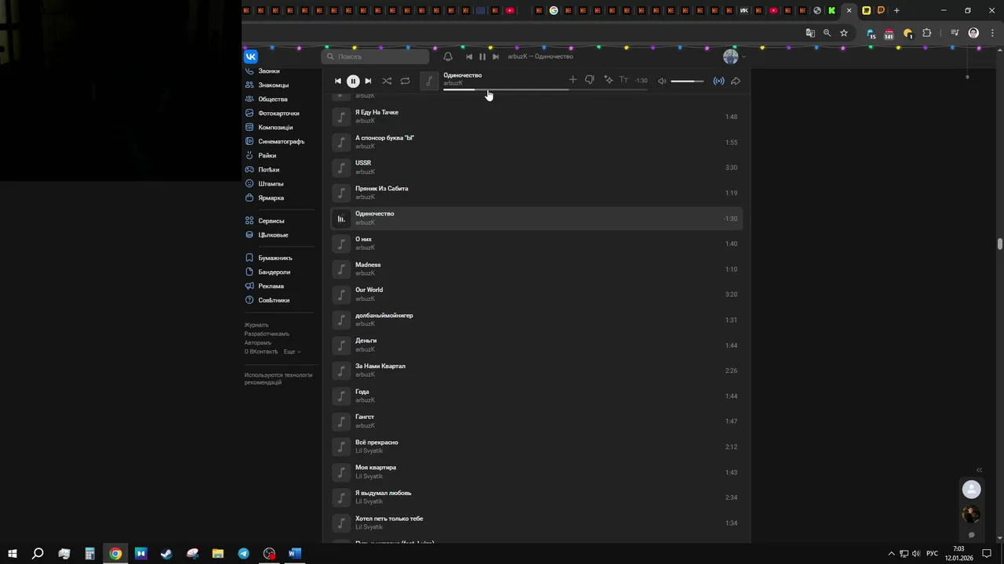The width and height of the screenshot is (1004, 564).
Task: Follow the Разработчикамъ footer link
Action: 267,334
